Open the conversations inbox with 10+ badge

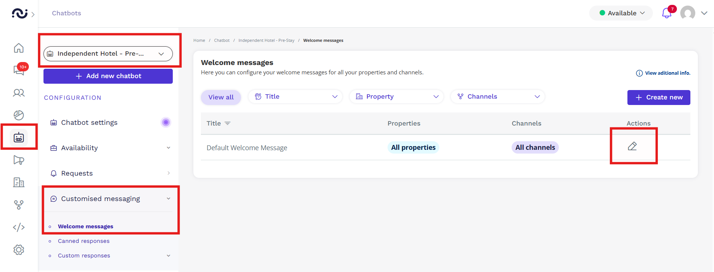pos(19,70)
